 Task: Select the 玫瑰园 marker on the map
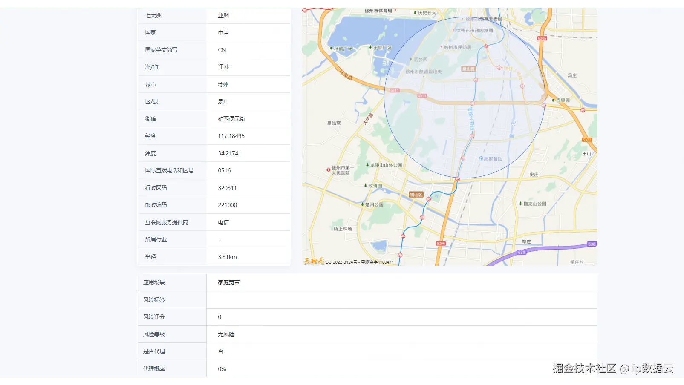point(365,186)
